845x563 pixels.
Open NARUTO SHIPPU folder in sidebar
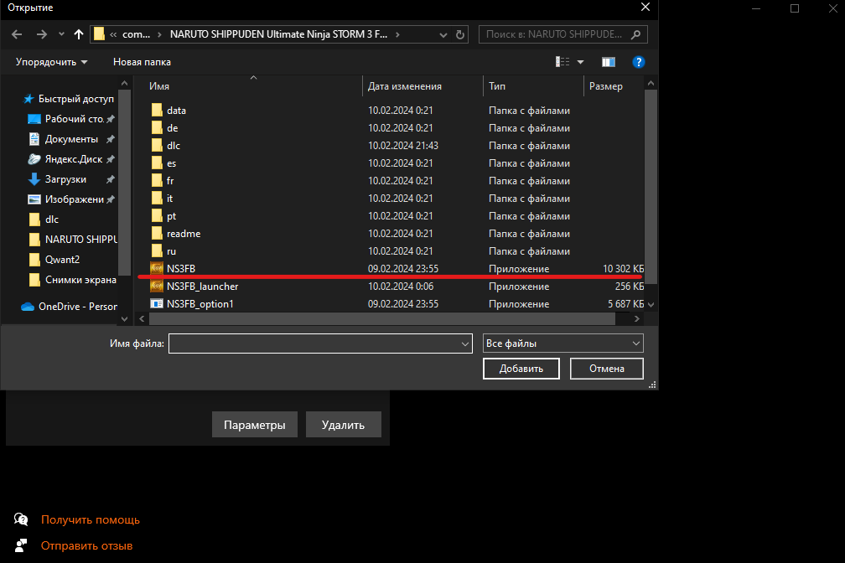pos(72,240)
